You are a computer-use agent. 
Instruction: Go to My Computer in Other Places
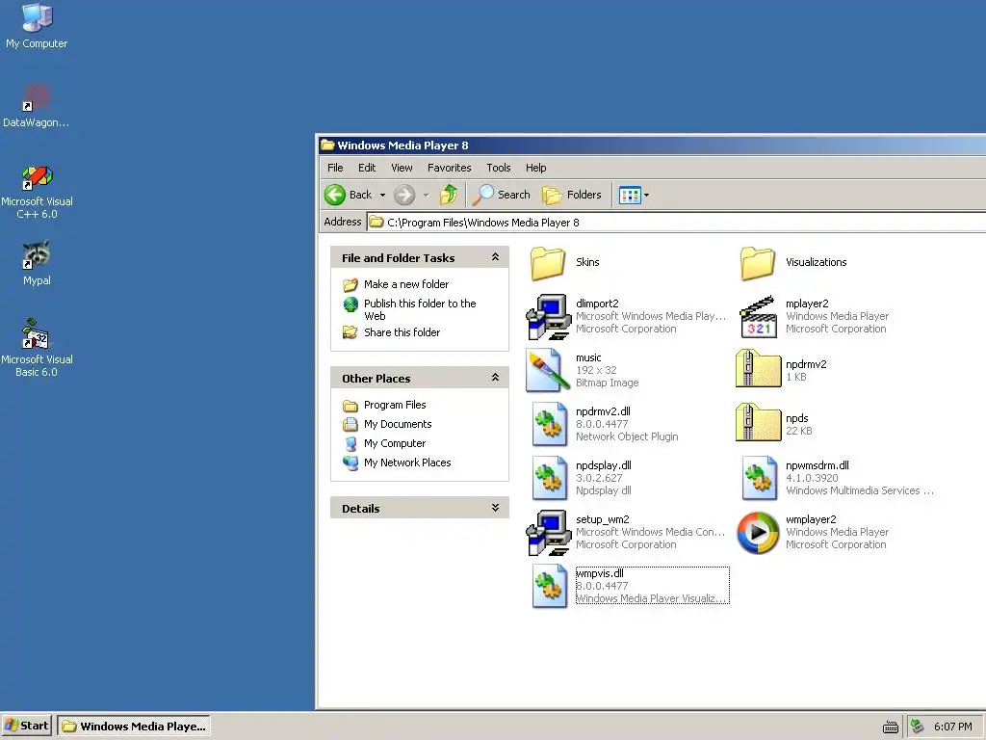[394, 443]
